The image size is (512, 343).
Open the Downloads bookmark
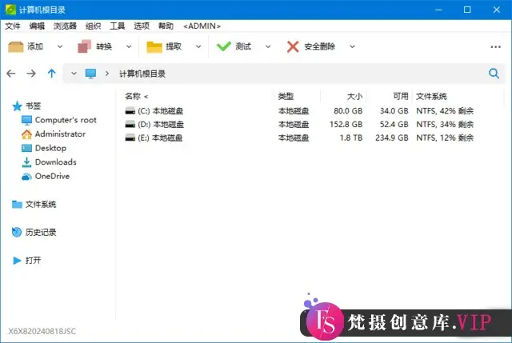coord(49,162)
